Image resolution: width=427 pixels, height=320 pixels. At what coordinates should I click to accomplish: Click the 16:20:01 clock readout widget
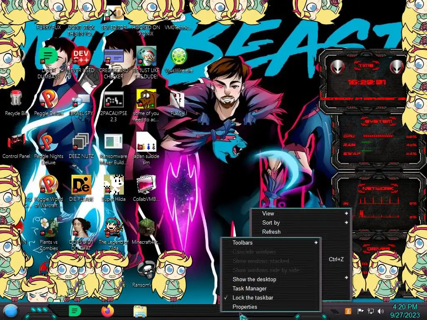click(367, 82)
